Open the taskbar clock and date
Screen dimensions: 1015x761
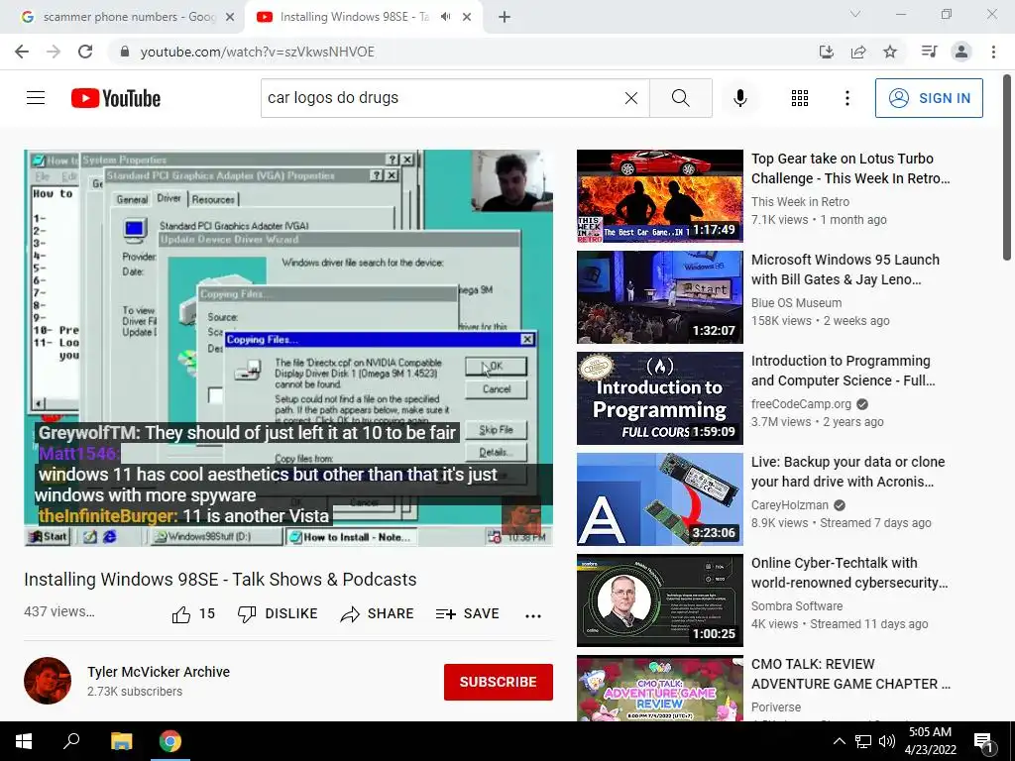point(930,741)
